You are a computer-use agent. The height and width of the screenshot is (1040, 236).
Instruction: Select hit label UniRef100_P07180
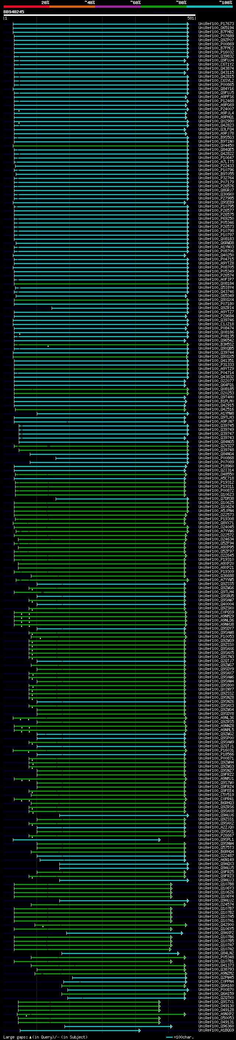216,304
